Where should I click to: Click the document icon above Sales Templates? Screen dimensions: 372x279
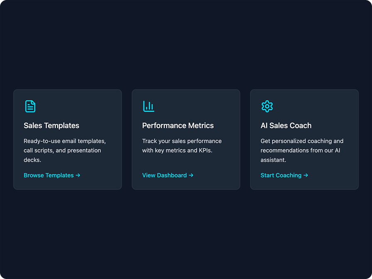tap(30, 106)
